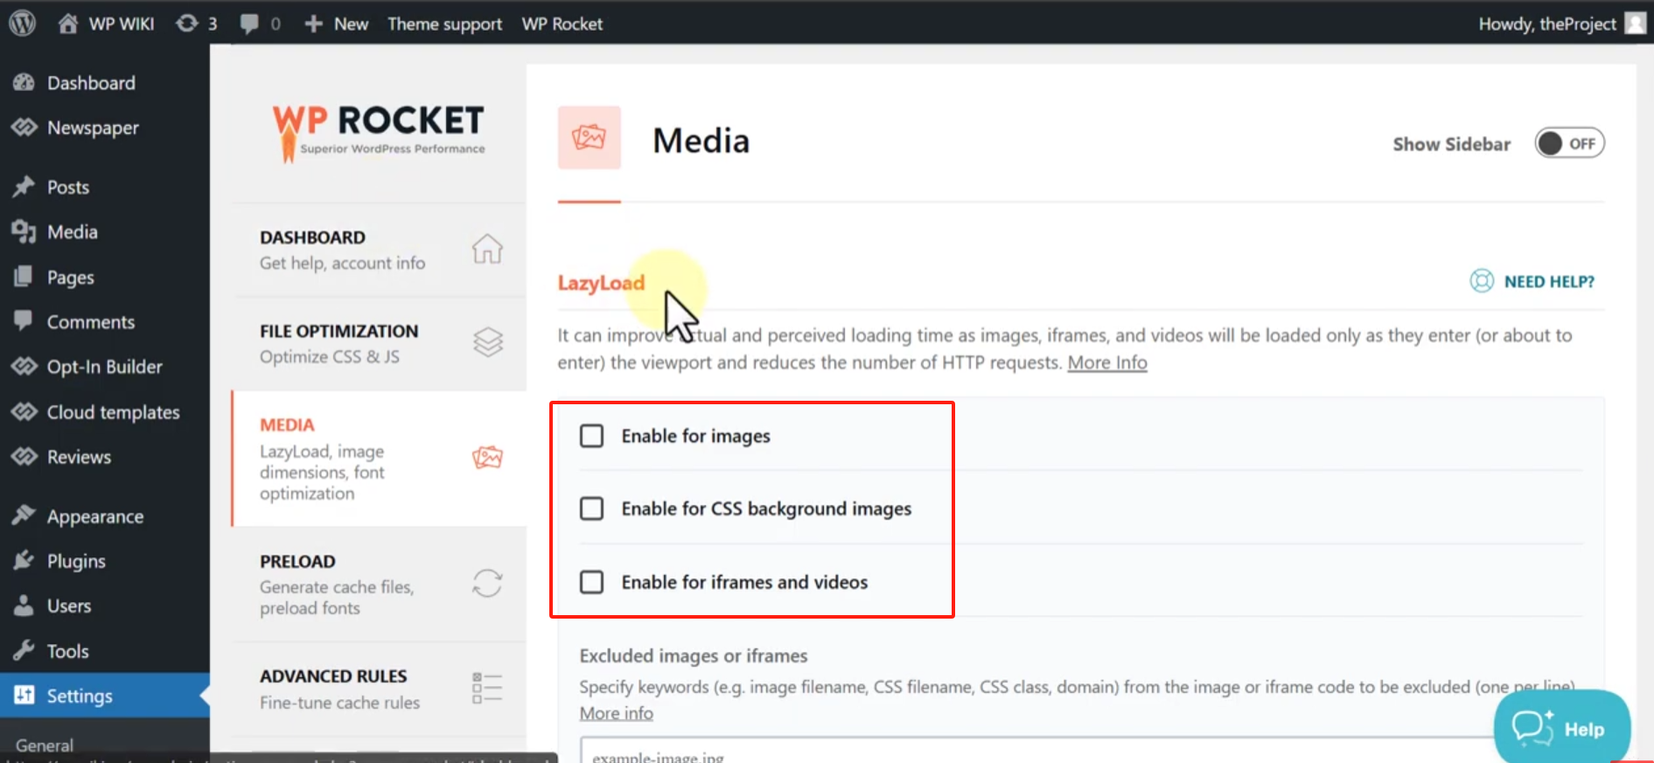Open the floating Help chat button

click(1561, 728)
